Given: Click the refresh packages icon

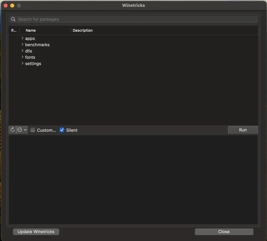Looking at the screenshot, I should (12, 130).
